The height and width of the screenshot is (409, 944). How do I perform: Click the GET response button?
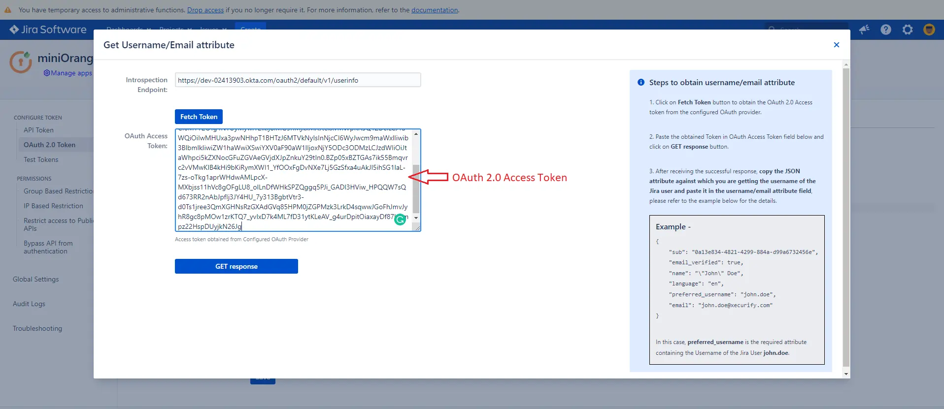(x=236, y=266)
